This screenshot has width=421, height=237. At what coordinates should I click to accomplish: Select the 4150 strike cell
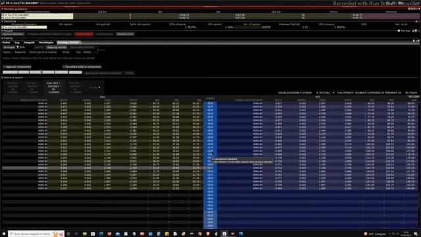click(210, 130)
